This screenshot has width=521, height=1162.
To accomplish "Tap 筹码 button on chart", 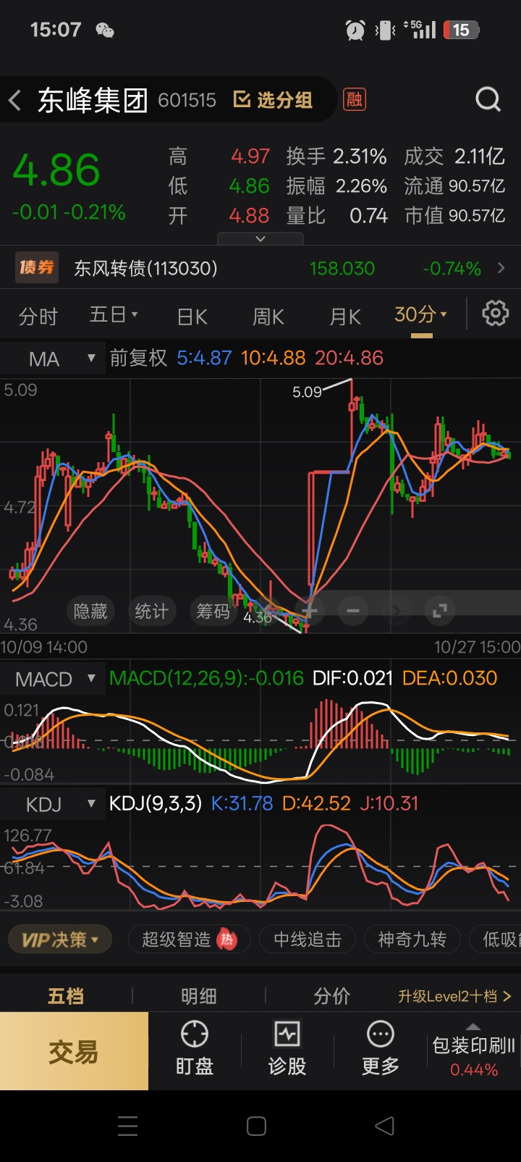I will tap(213, 611).
